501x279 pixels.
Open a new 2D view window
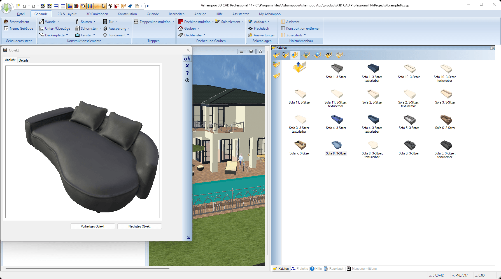click(x=43, y=6)
